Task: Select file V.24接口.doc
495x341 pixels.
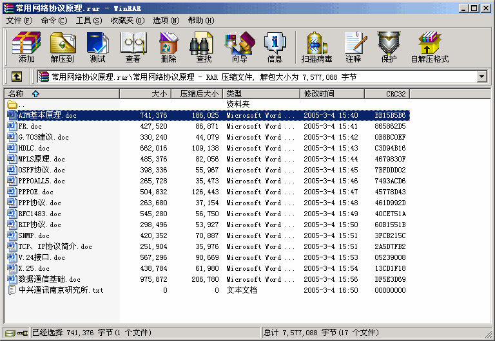Action: coord(41,257)
